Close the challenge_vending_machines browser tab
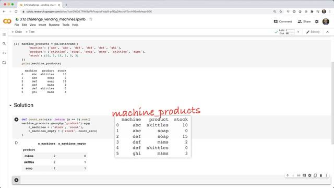 (x=59, y=5)
